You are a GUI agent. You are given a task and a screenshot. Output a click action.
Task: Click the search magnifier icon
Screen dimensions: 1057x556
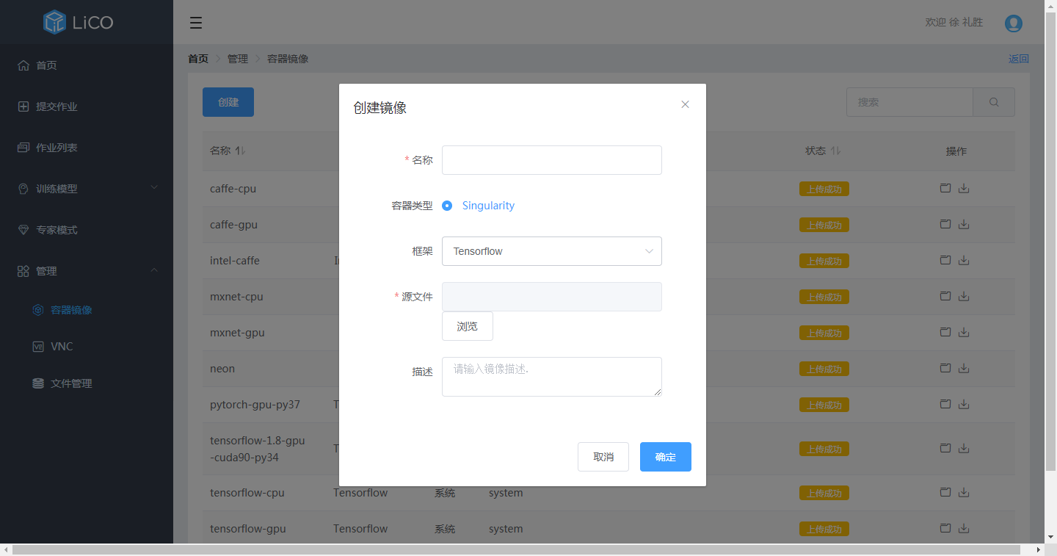click(x=993, y=101)
